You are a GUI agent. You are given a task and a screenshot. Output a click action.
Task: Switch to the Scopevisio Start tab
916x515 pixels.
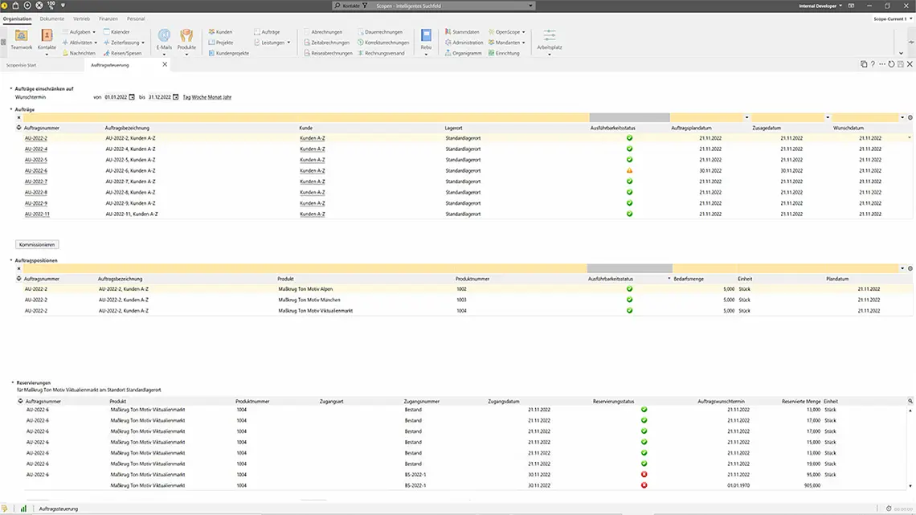22,64
